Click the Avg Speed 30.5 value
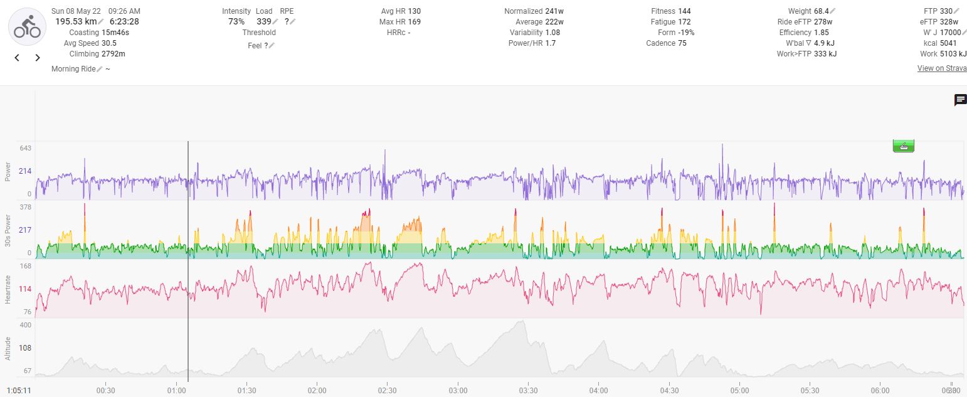 click(x=109, y=43)
